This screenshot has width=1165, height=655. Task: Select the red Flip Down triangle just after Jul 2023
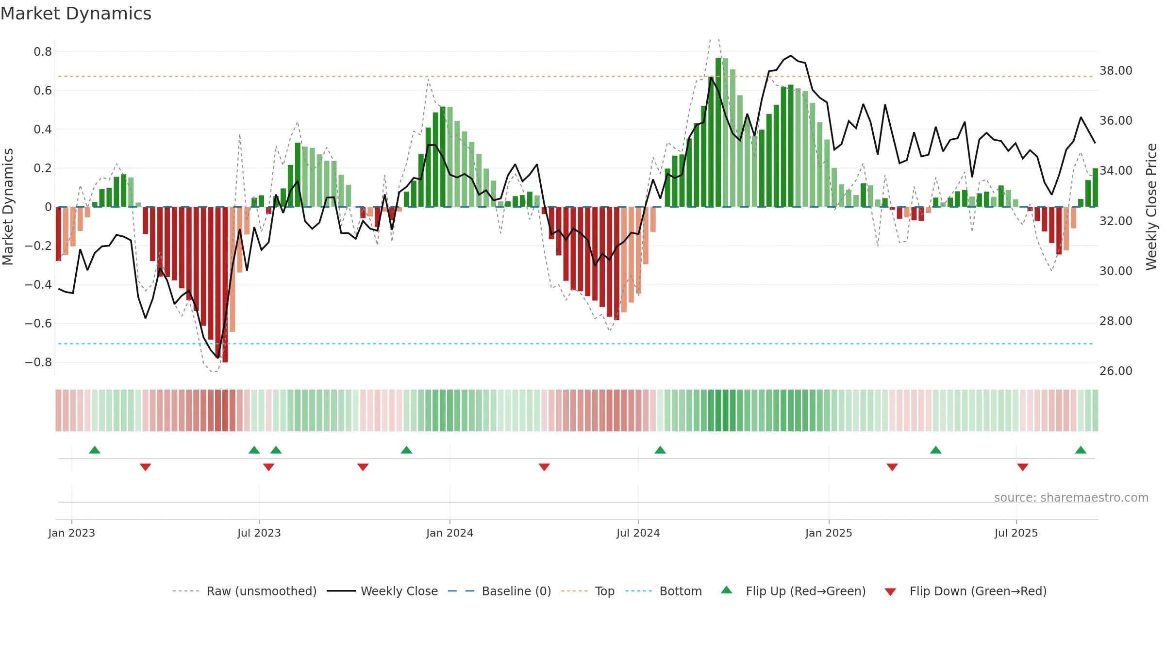click(268, 467)
